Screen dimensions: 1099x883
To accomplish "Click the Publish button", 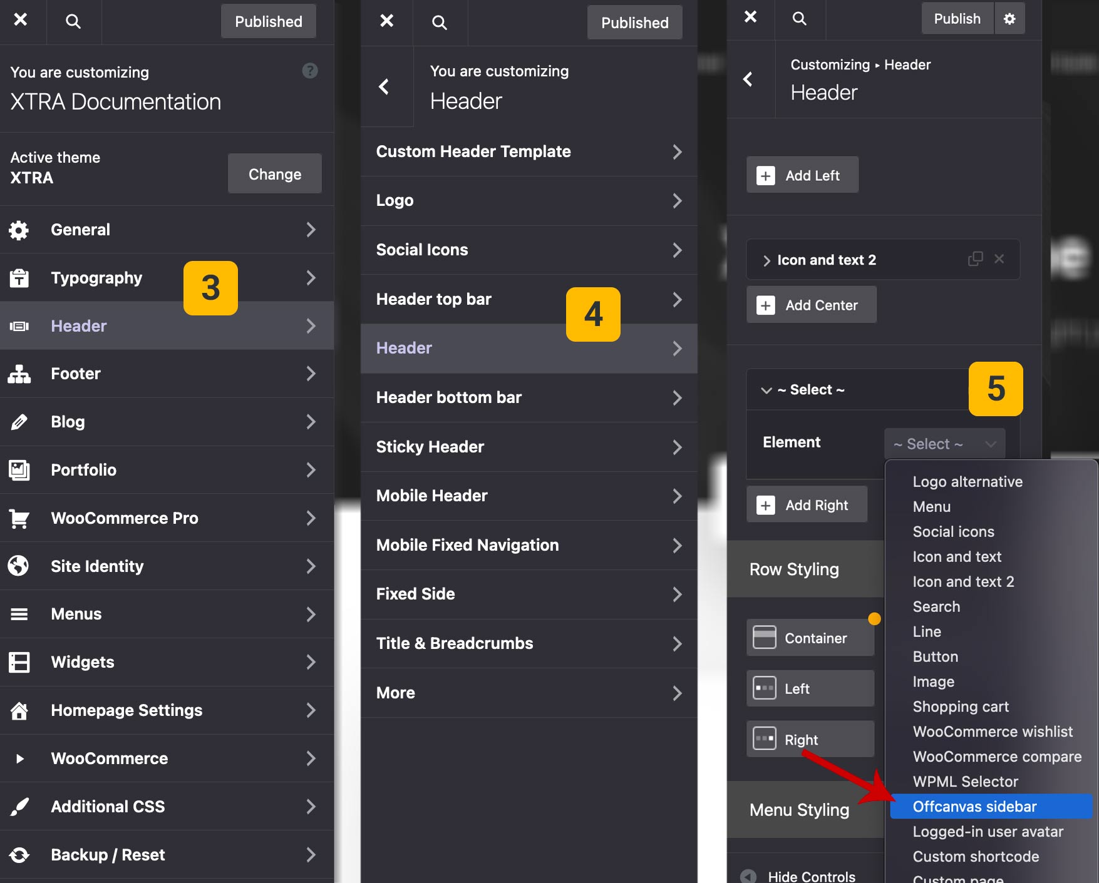I will [957, 19].
